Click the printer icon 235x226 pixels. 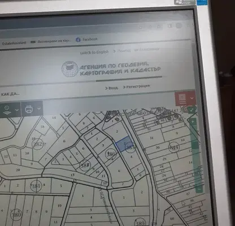click(x=29, y=109)
